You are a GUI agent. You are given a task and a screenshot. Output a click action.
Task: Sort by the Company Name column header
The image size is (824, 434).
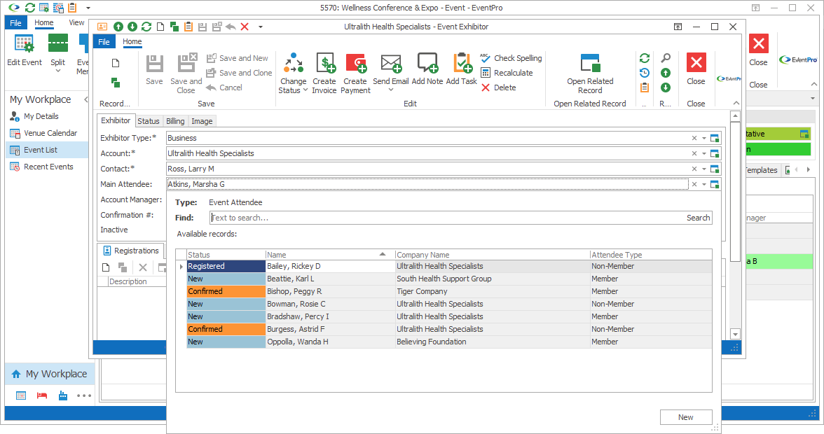pos(493,255)
